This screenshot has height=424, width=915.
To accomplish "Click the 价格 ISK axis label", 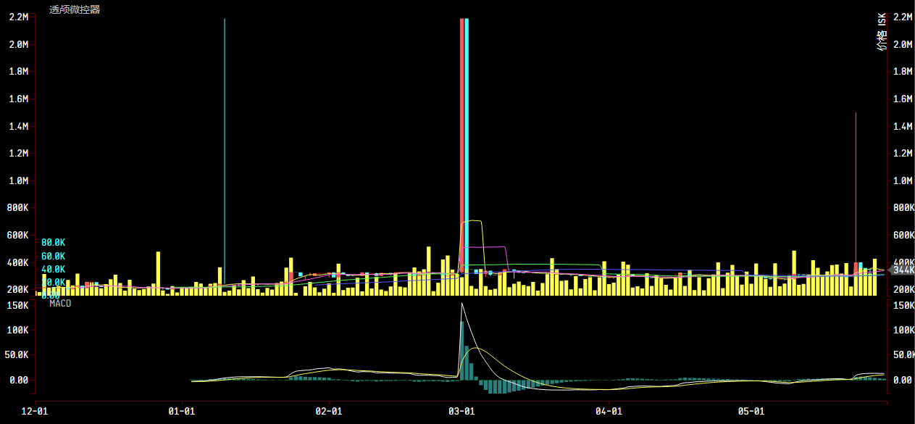I will pyautogui.click(x=882, y=33).
